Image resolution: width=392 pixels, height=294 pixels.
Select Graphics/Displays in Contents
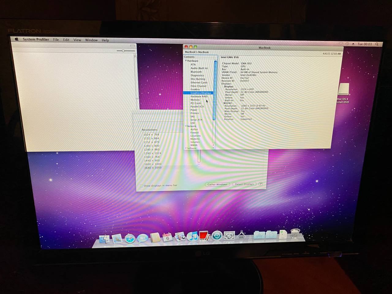pyautogui.click(x=201, y=93)
